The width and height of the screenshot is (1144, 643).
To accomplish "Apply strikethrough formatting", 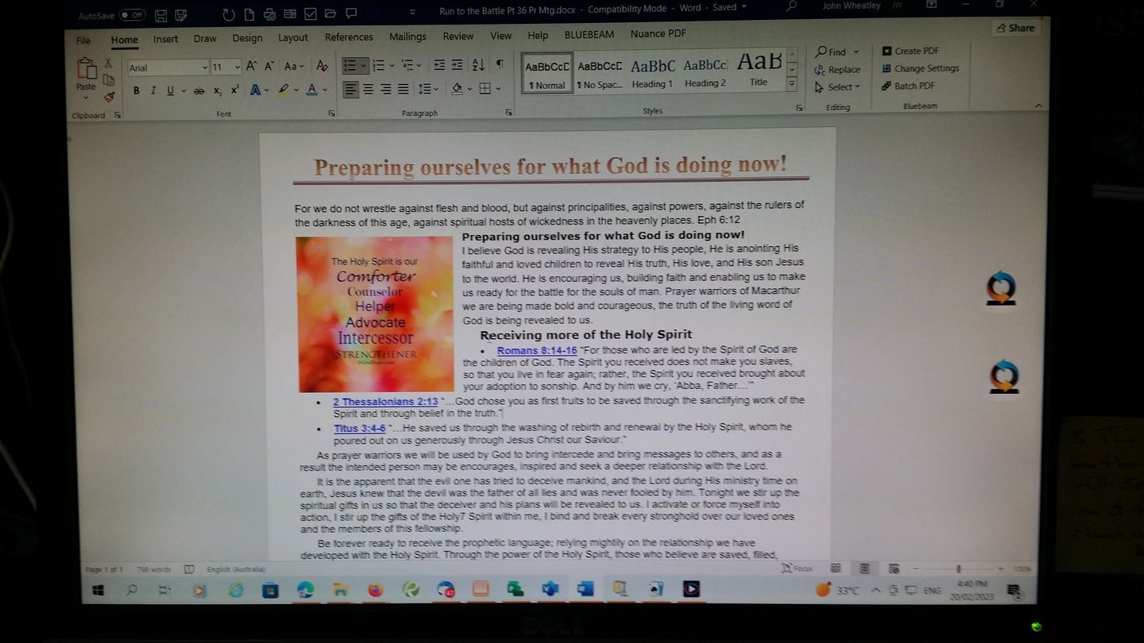I will coord(199,90).
